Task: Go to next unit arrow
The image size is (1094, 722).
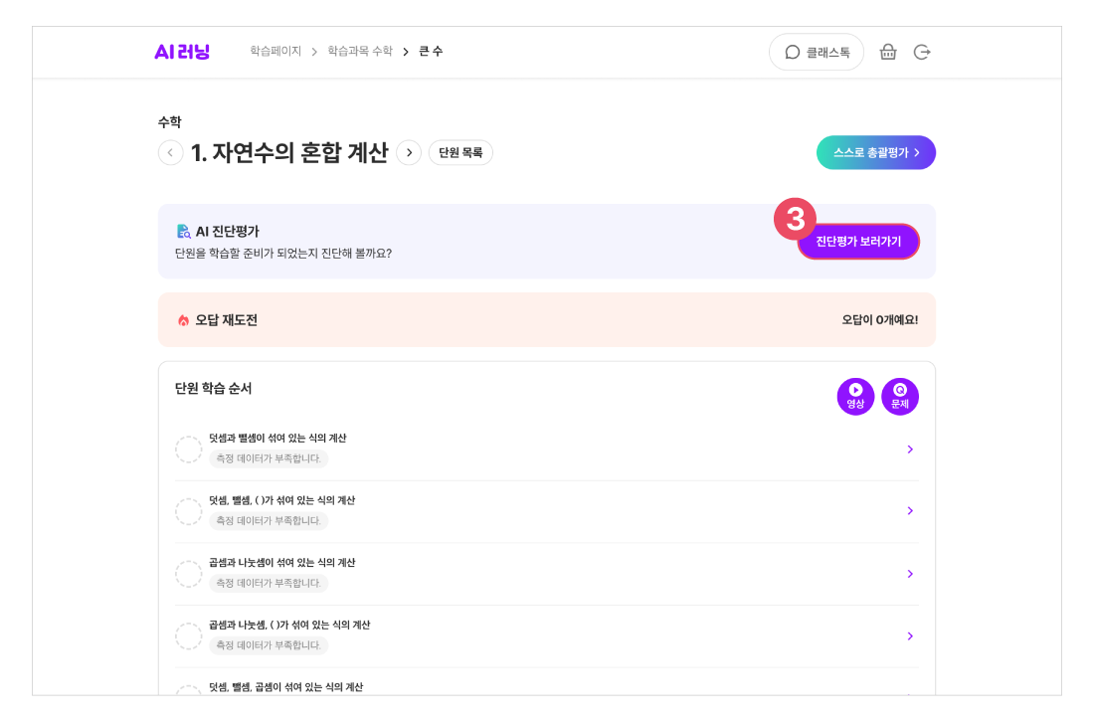Action: 409,152
